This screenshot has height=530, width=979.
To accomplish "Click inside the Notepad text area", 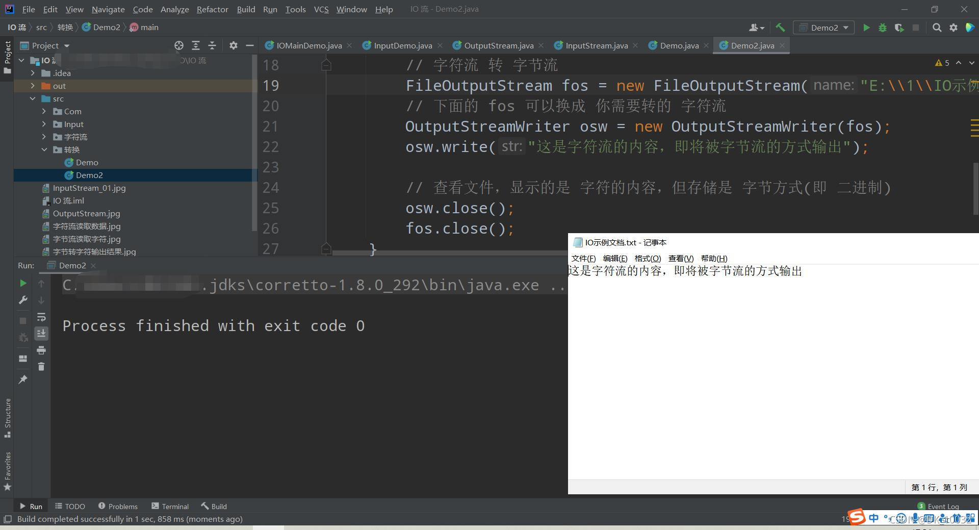I will [x=773, y=372].
